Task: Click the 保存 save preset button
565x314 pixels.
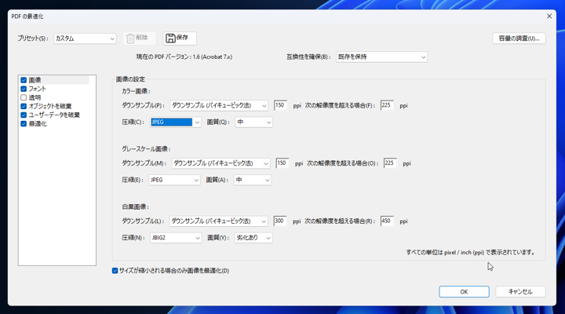Action: 180,38
